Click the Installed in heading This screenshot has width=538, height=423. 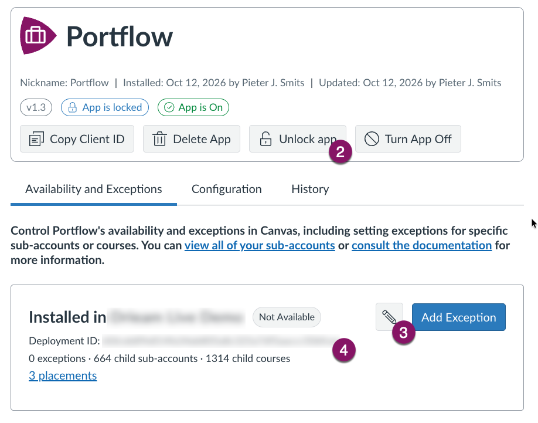67,317
